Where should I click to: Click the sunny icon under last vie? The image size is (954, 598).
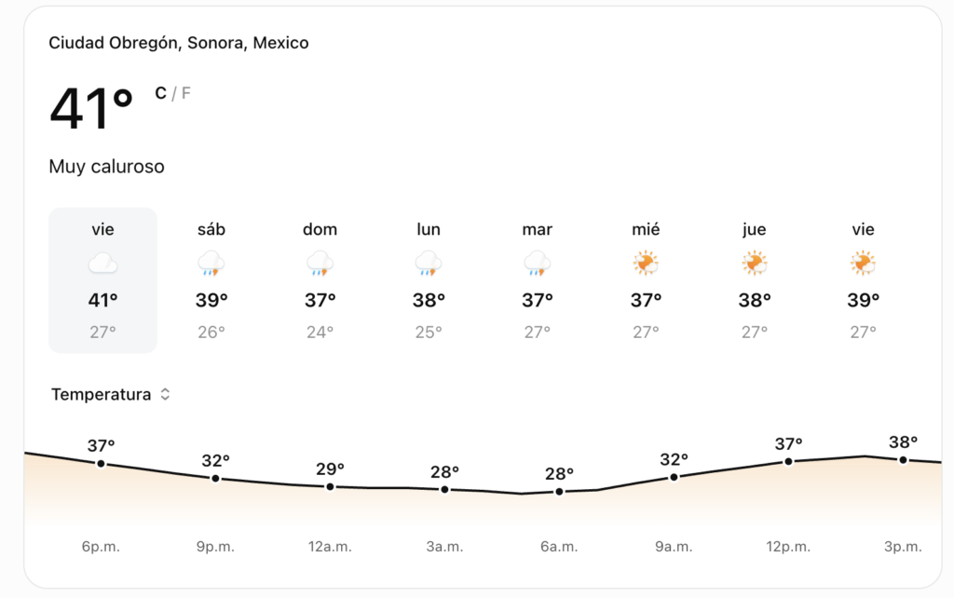coord(863,264)
